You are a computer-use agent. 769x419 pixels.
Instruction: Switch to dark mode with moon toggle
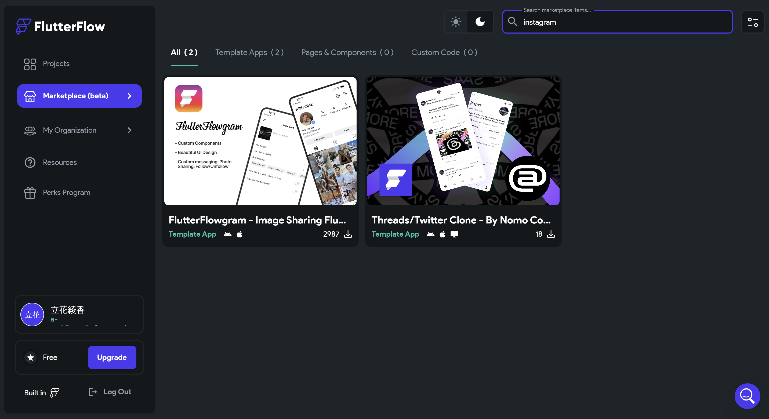[x=480, y=22]
